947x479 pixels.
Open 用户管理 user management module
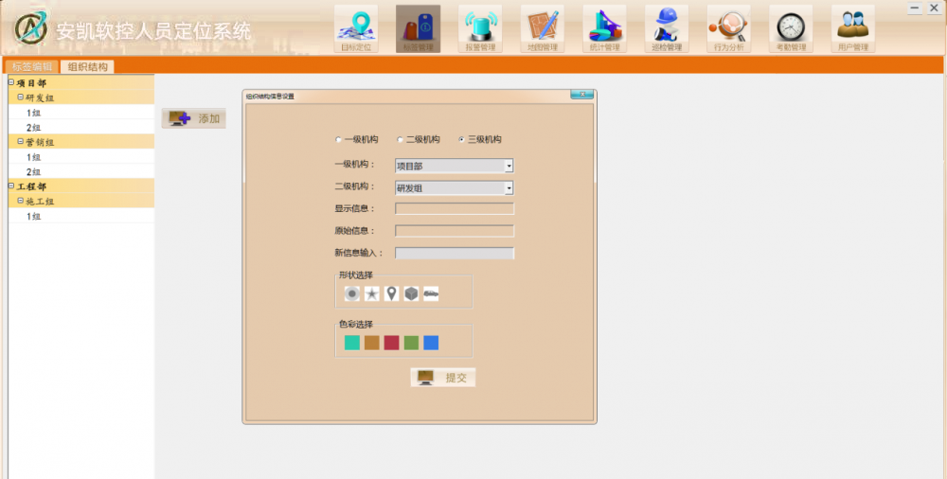coord(853,27)
